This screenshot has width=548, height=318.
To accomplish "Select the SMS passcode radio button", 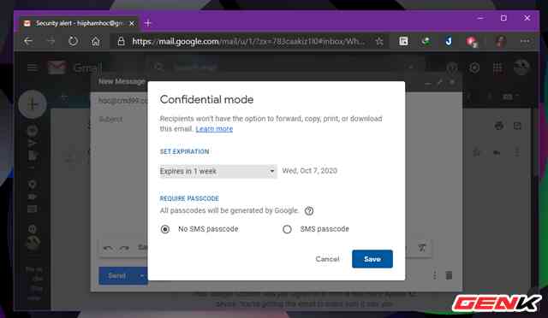I will click(287, 229).
